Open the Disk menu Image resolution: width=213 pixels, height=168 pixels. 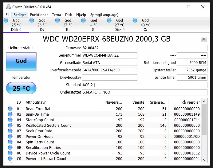69,15
